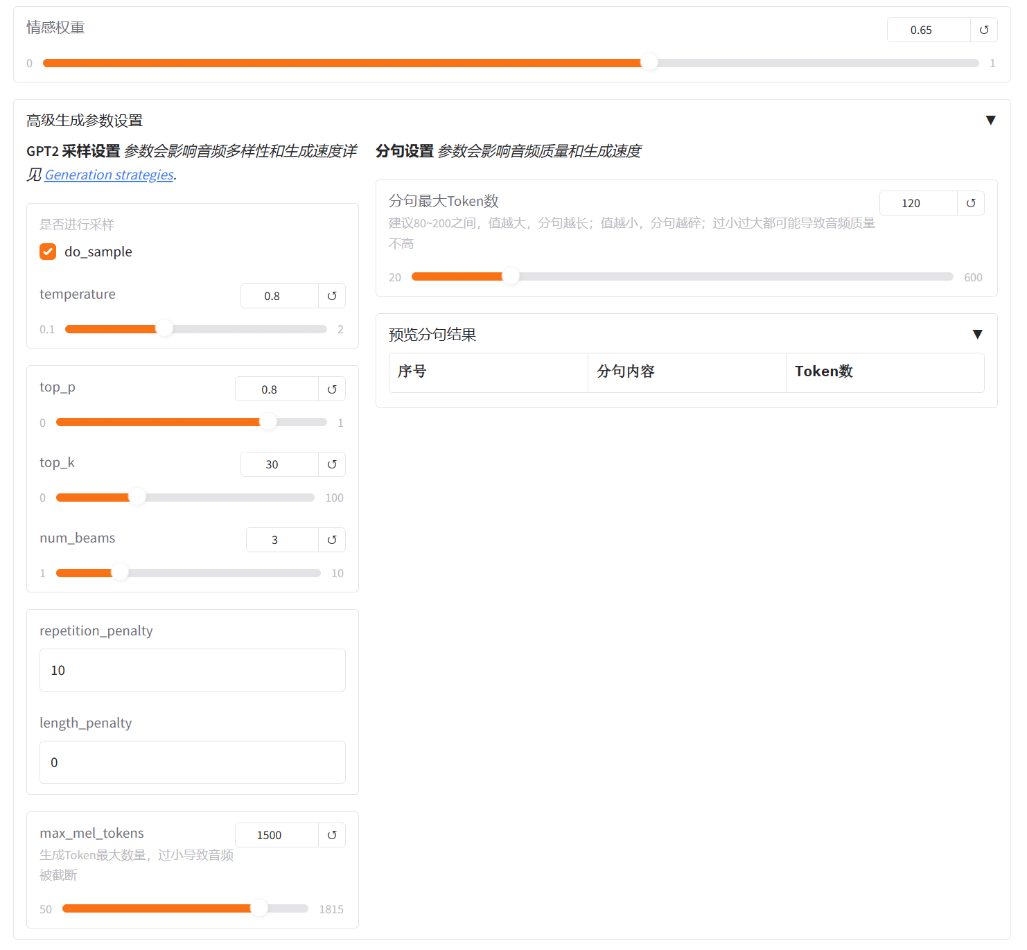This screenshot has height=950, width=1027.
Task: Reset the 情感权重 value to default
Action: click(983, 30)
